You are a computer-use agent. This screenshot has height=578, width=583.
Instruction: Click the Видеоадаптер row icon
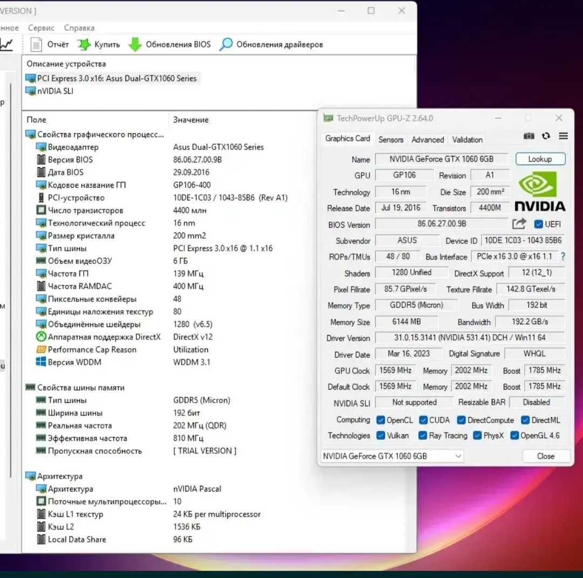tap(41, 147)
